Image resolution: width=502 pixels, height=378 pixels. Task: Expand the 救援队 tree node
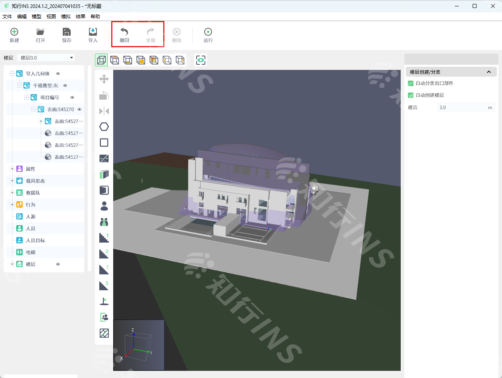12,193
